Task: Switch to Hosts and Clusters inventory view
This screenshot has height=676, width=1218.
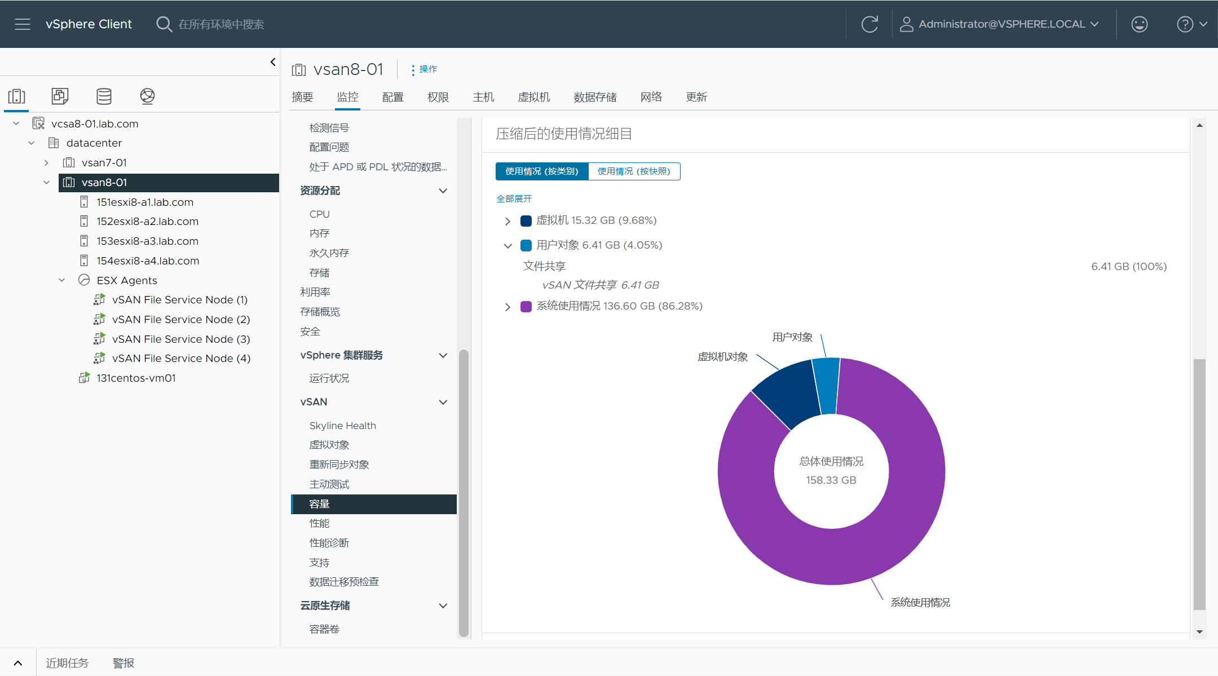Action: [x=17, y=96]
